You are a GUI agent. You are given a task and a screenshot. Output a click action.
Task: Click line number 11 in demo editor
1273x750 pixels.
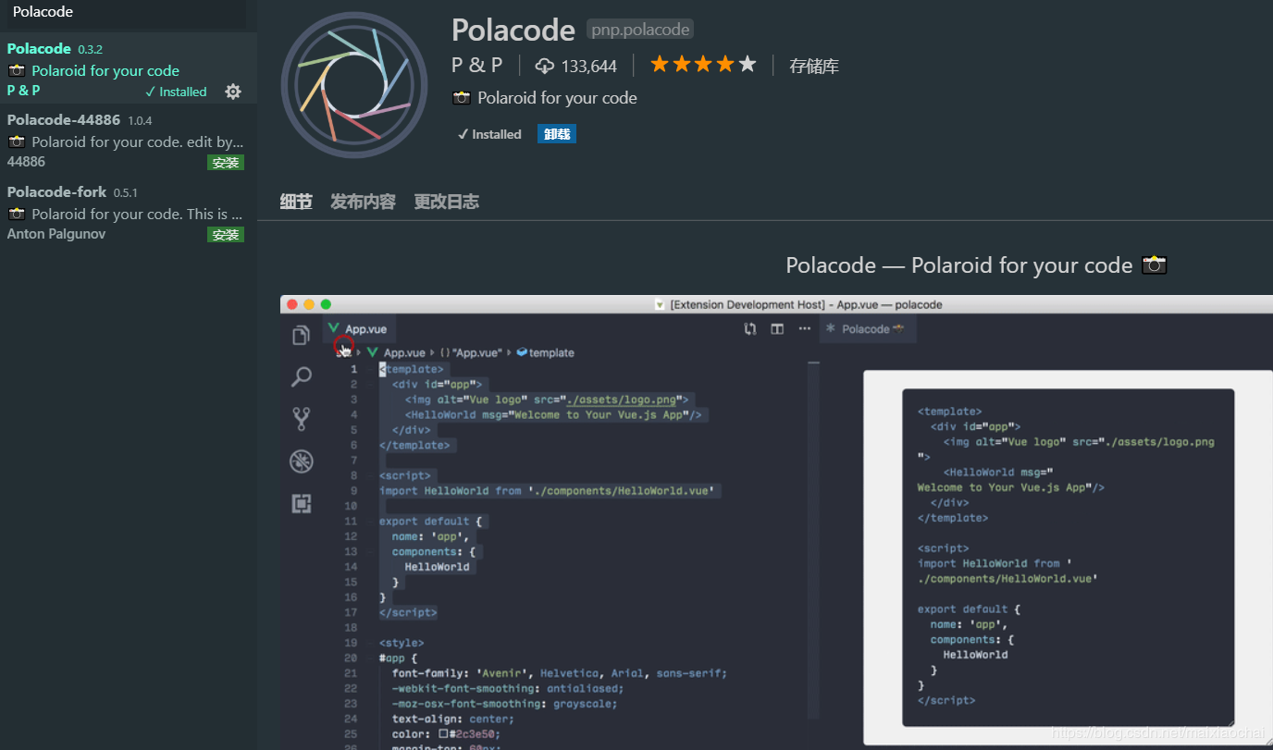click(x=351, y=521)
